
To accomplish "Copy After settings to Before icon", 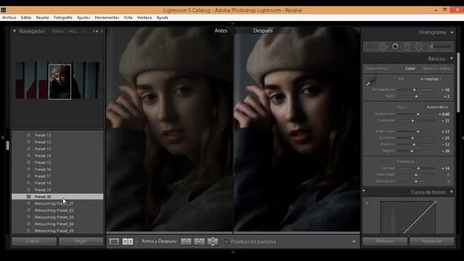I will tap(199, 241).
